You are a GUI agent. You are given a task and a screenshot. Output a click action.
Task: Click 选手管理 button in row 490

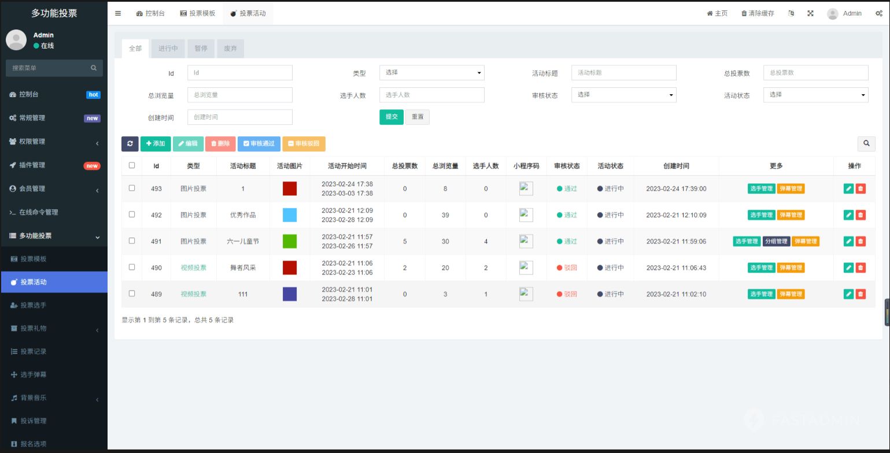click(761, 268)
